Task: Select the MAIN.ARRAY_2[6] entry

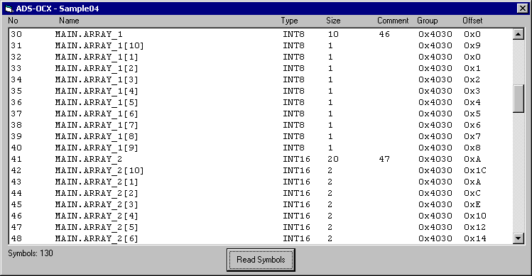Action: point(97,238)
